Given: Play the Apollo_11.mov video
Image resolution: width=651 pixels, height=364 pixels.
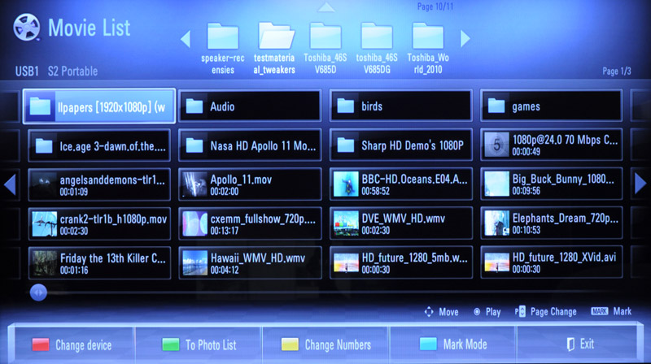Looking at the screenshot, I should click(x=250, y=185).
